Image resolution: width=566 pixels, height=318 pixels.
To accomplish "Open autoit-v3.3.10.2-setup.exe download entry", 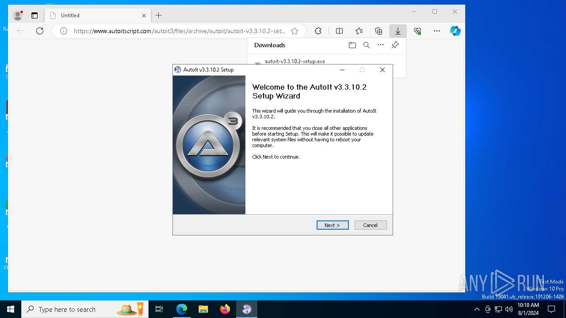I will pos(295,61).
